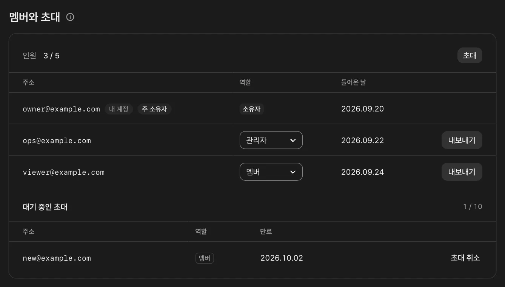Click the 만료 column header
505x287 pixels.
click(266, 231)
